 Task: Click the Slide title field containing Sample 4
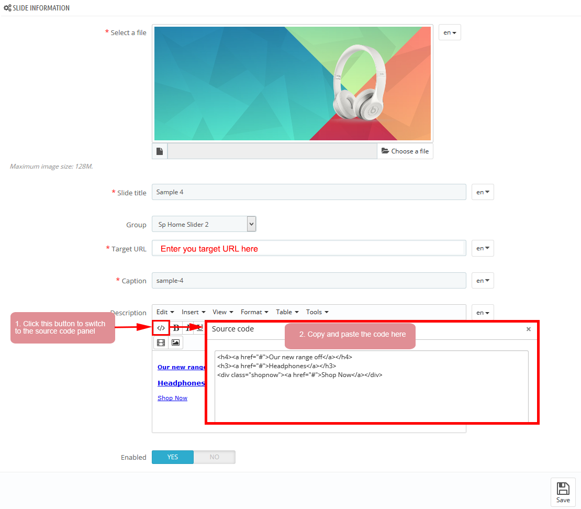click(309, 192)
